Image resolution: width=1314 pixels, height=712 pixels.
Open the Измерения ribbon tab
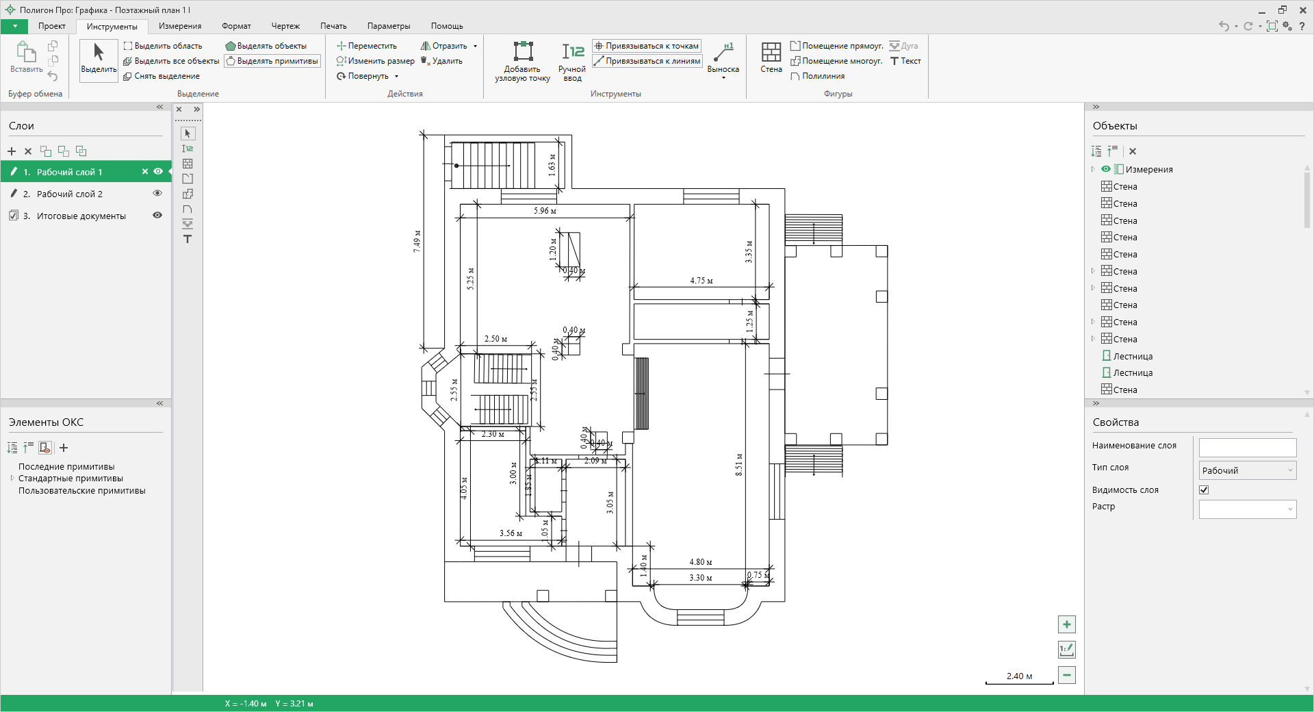click(180, 26)
